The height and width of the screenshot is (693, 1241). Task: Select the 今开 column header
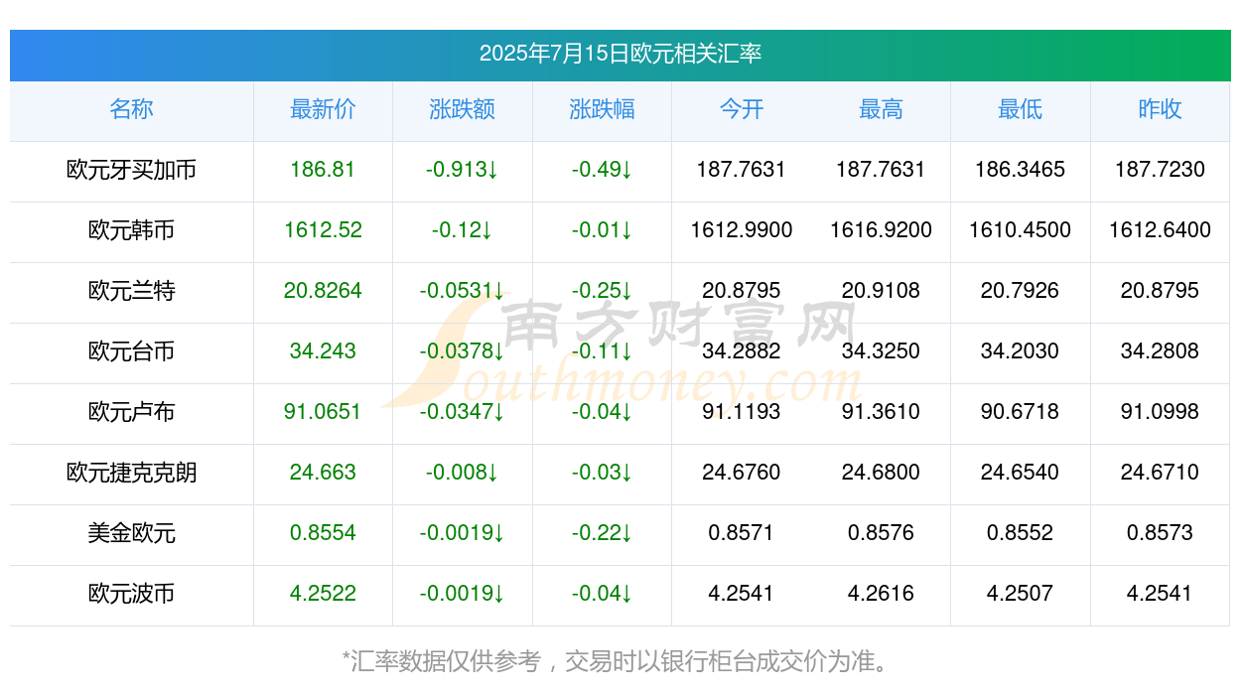coord(742,109)
